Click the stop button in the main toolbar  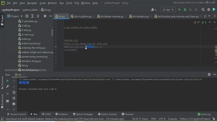pyautogui.click(x=196, y=10)
